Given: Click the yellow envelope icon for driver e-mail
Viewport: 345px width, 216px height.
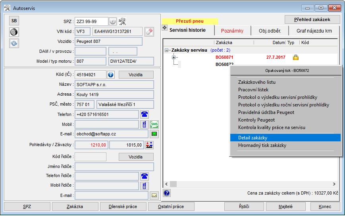Looking at the screenshot, I should tap(154, 195).
